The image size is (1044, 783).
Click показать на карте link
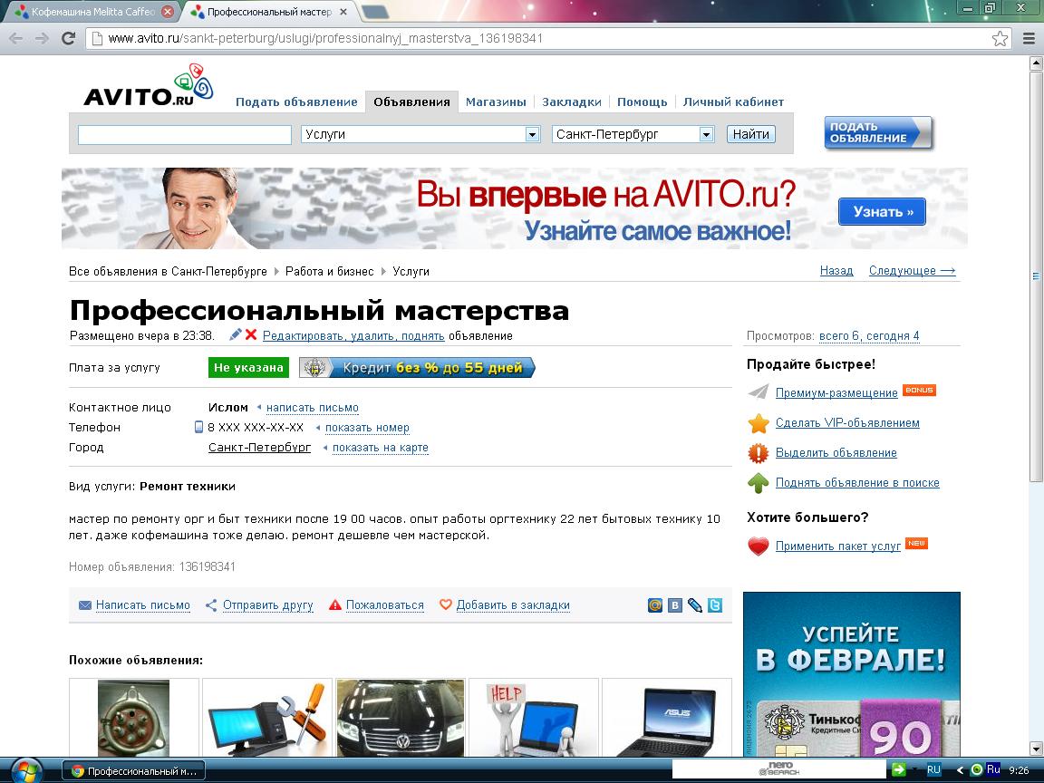(x=381, y=448)
